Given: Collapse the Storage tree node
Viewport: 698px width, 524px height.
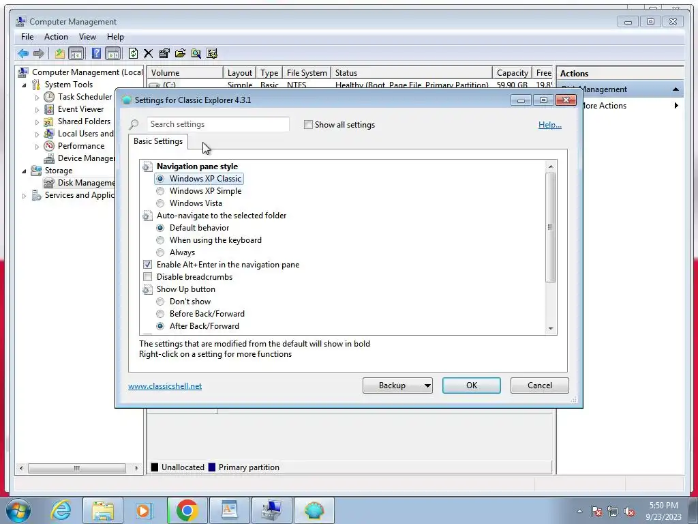Looking at the screenshot, I should click(x=24, y=171).
